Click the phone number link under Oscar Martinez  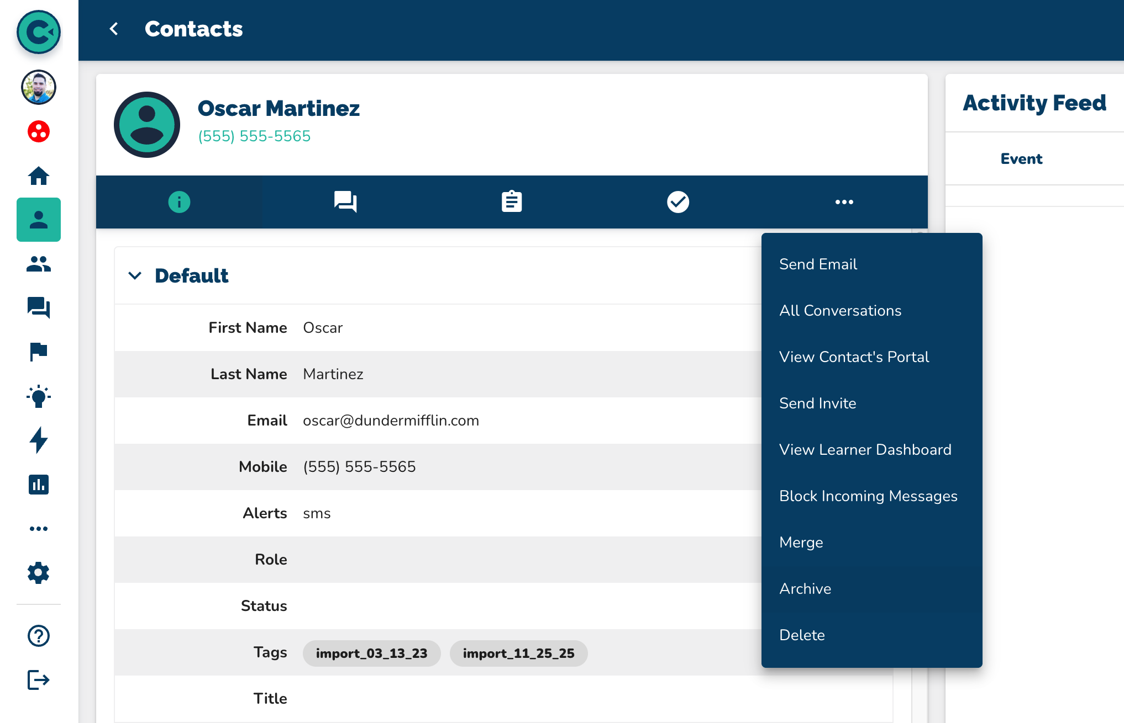(254, 136)
